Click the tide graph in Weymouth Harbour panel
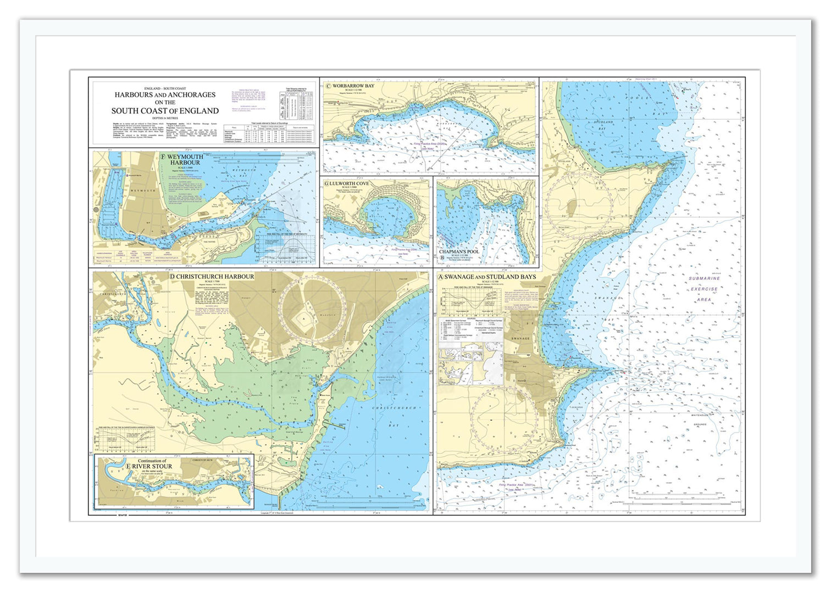The height and width of the screenshot is (593, 831). pyautogui.click(x=286, y=250)
